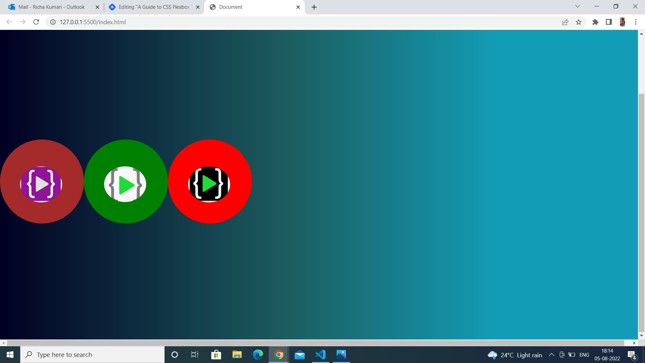Go back to previous page

click(9, 22)
